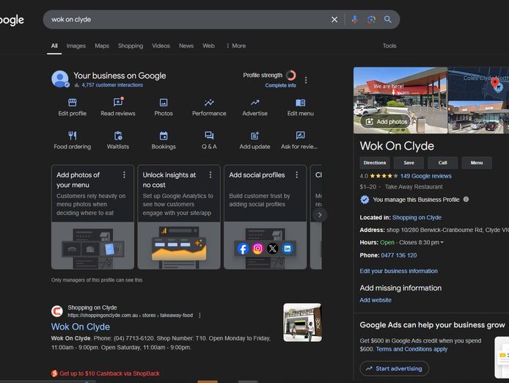Open Edit profile in business tools
Image resolution: width=509 pixels, height=383 pixels.
73,108
